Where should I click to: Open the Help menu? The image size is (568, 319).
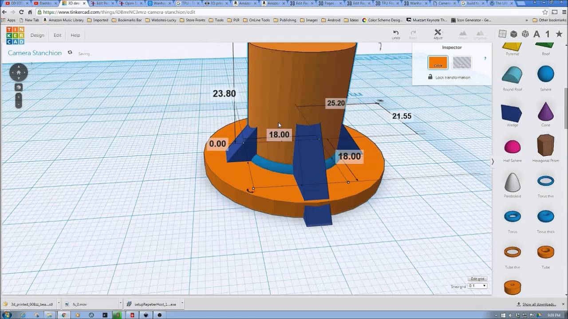(x=75, y=35)
